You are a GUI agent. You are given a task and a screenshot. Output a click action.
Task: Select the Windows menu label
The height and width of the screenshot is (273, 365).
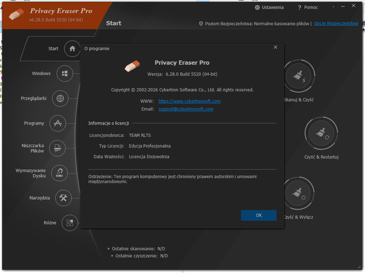41,73
